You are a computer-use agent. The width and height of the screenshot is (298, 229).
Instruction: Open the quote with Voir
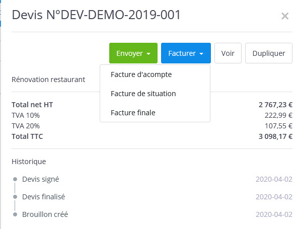[x=228, y=53]
